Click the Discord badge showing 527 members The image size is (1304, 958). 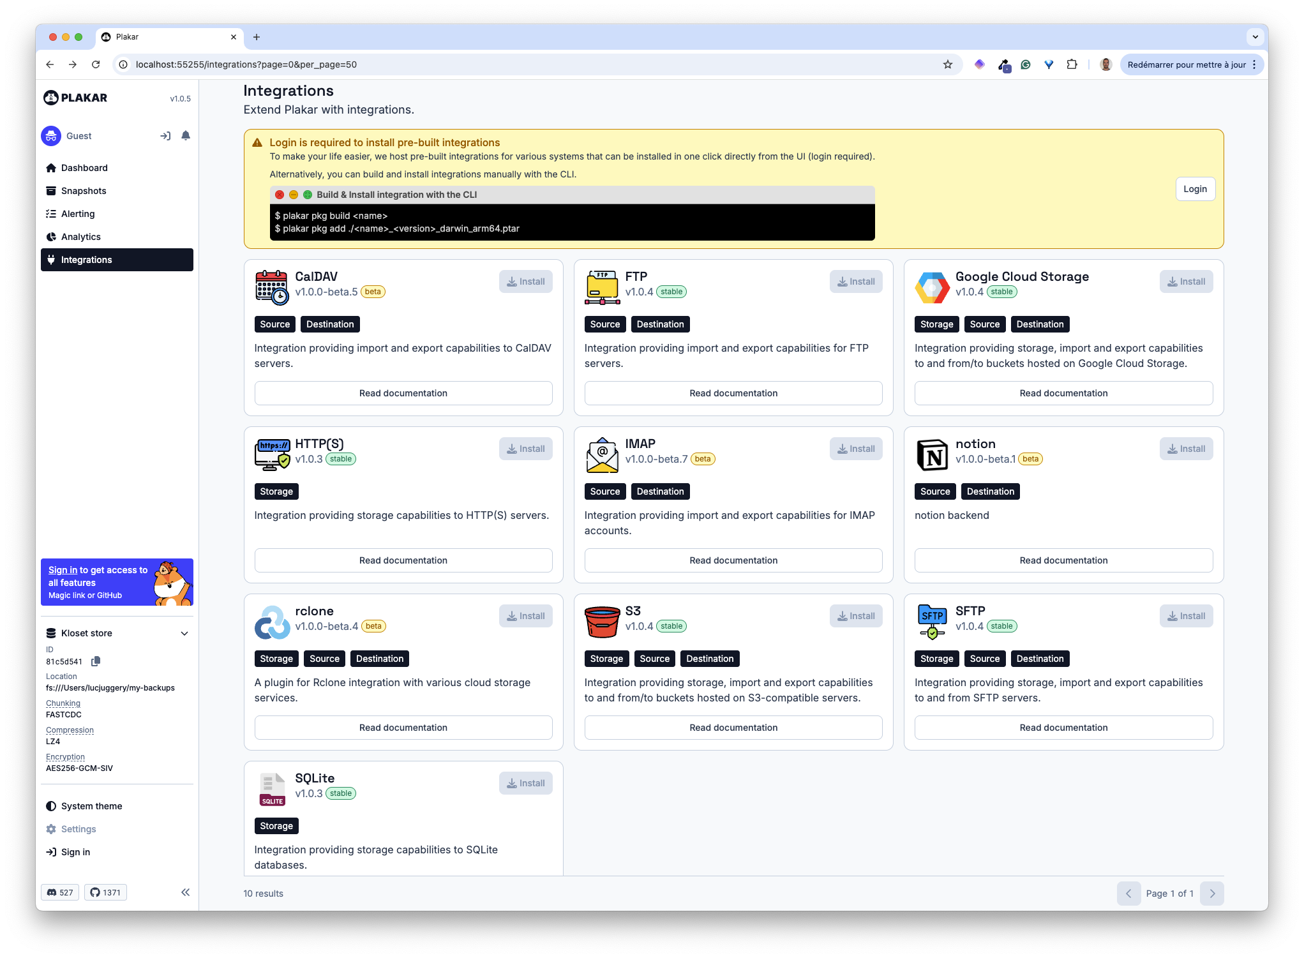[59, 892]
